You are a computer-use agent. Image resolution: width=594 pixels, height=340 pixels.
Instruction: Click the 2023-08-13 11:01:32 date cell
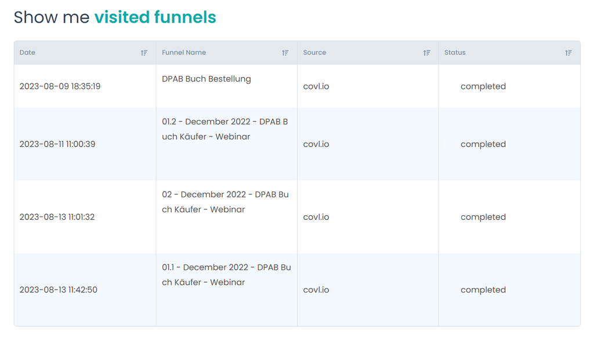(x=57, y=217)
